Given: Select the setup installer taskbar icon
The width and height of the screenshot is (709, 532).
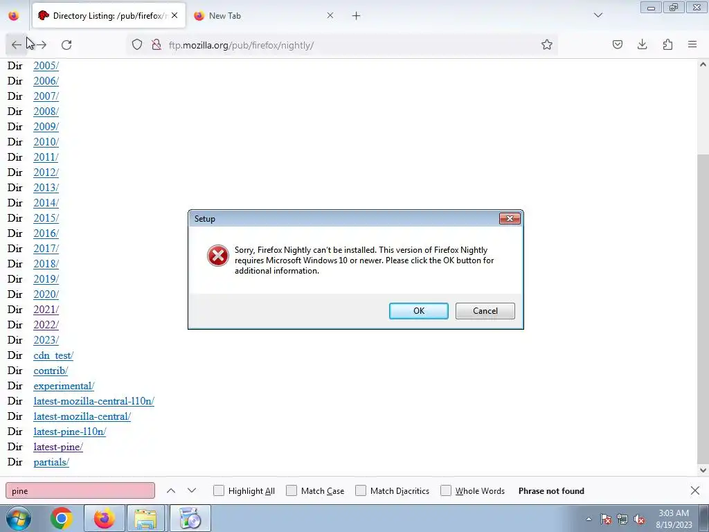Looking at the screenshot, I should pyautogui.click(x=190, y=518).
